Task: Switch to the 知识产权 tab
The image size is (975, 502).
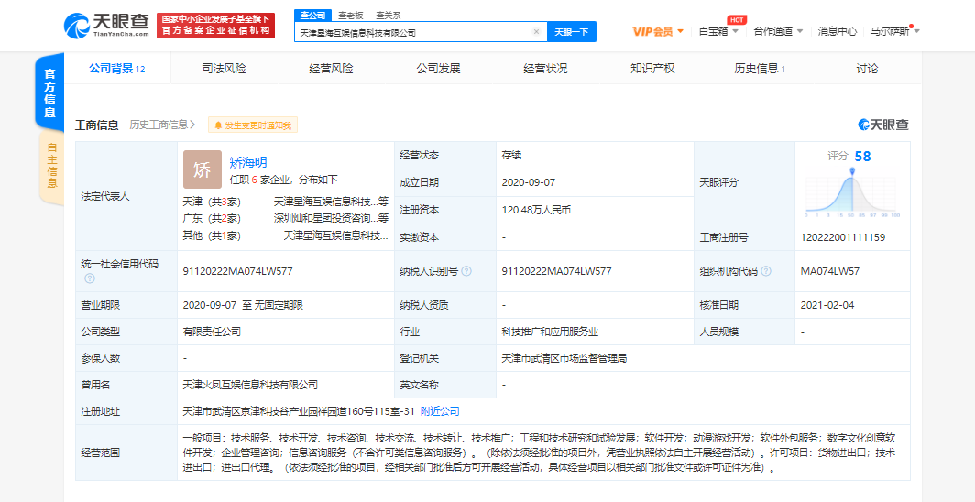Action: [652, 69]
